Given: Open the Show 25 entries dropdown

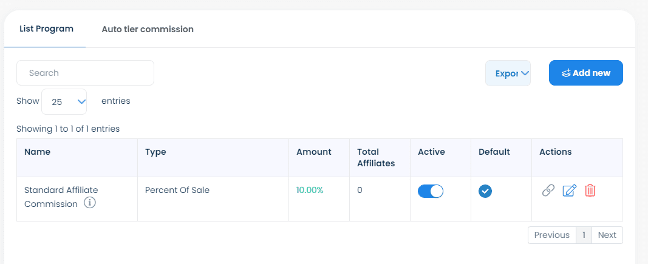Looking at the screenshot, I should coord(64,101).
